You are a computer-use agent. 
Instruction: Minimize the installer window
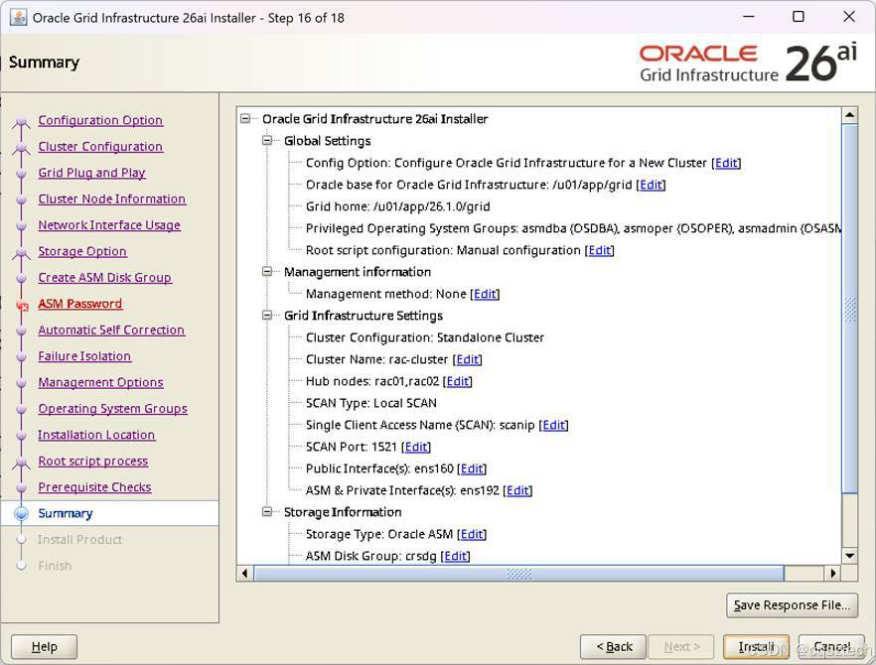(x=749, y=17)
